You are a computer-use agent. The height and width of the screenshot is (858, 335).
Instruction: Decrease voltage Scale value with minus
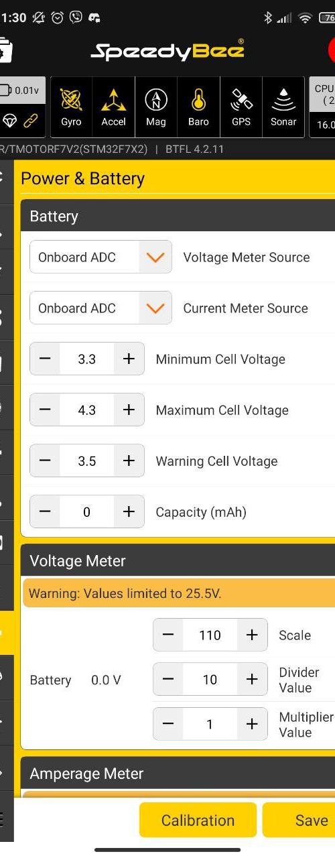click(168, 635)
